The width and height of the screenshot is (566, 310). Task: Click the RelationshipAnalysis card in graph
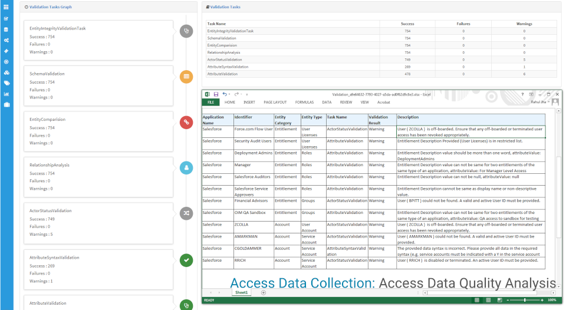coord(98,177)
